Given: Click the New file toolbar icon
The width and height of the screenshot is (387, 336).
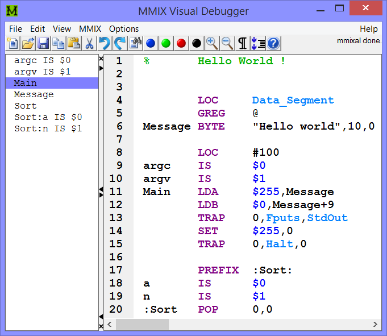Looking at the screenshot, I should 13,43.
